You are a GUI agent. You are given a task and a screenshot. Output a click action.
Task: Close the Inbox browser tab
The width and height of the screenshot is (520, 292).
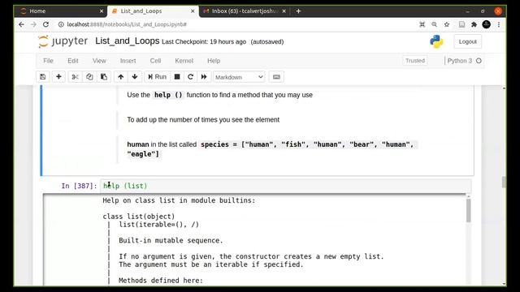pos(284,11)
